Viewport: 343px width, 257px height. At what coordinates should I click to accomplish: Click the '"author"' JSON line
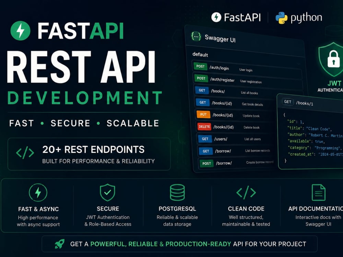315,135
